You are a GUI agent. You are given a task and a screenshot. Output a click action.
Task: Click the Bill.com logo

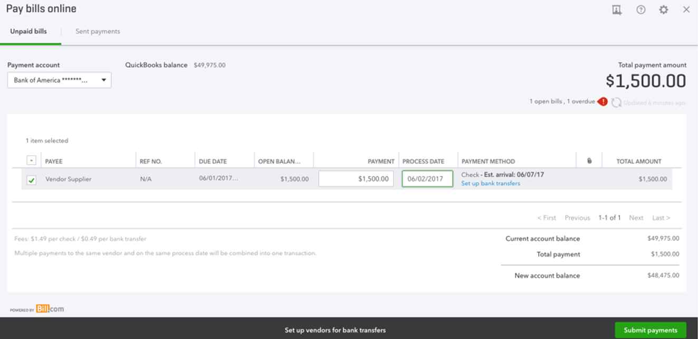click(50, 309)
